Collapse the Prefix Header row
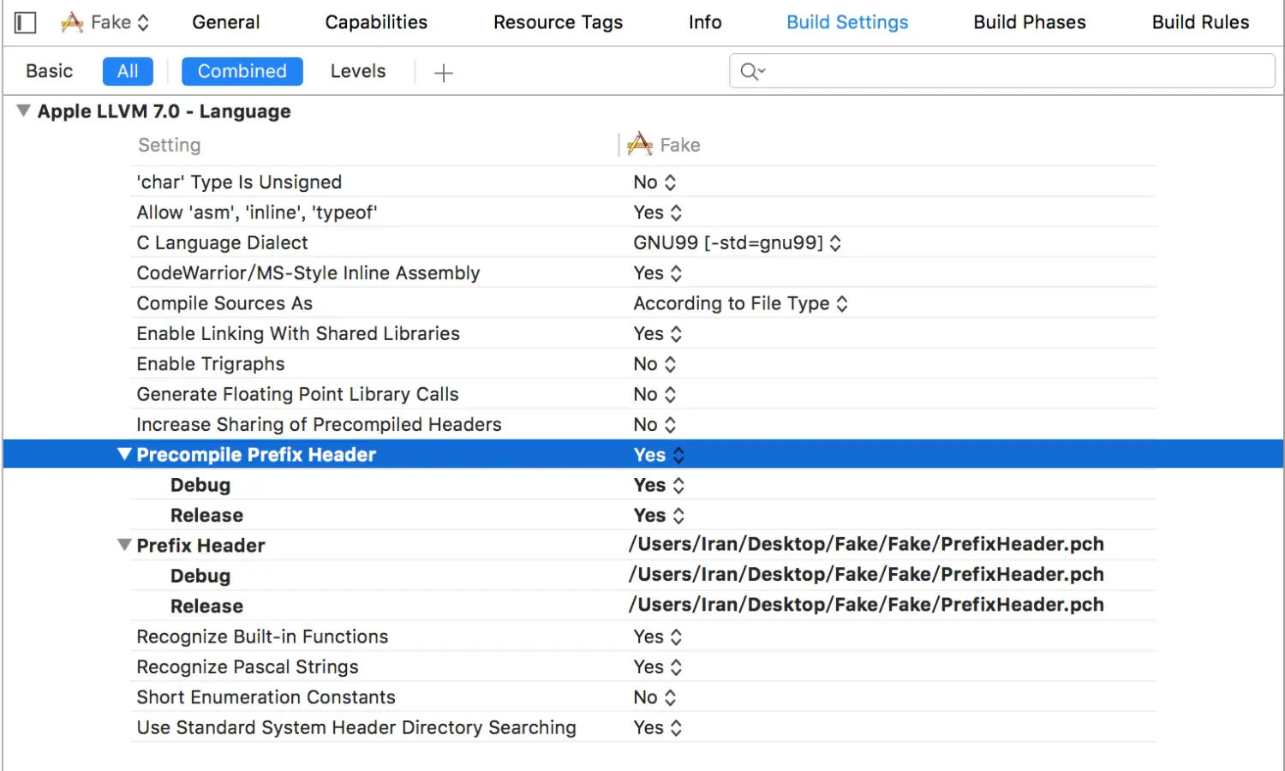The image size is (1285, 771). (124, 545)
